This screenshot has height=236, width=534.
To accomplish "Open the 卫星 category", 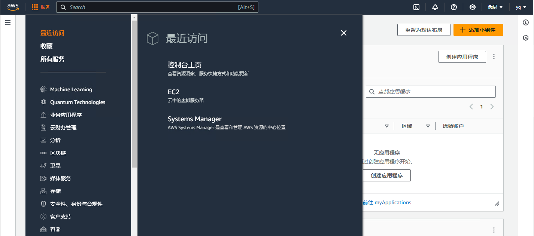I will pyautogui.click(x=55, y=166).
